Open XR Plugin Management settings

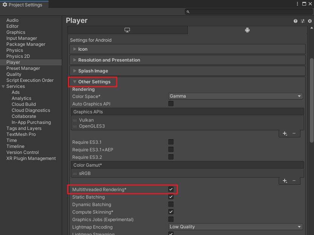(x=31, y=158)
